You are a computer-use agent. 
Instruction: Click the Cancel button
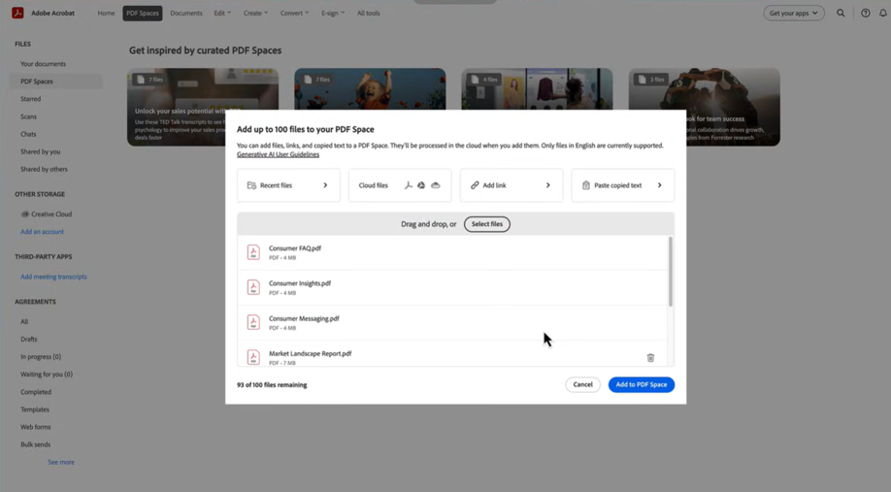pyautogui.click(x=583, y=384)
